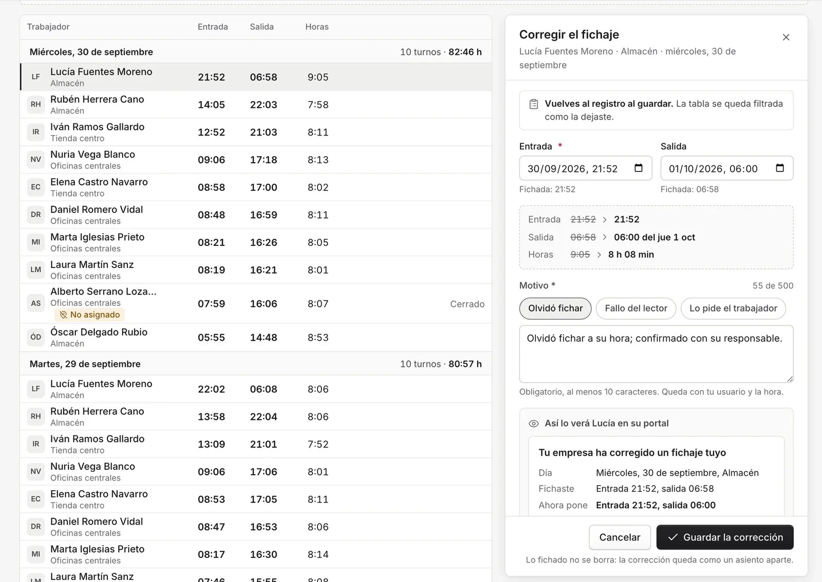Open calendar picker in Entrada field
The height and width of the screenshot is (582, 822).
pos(639,168)
